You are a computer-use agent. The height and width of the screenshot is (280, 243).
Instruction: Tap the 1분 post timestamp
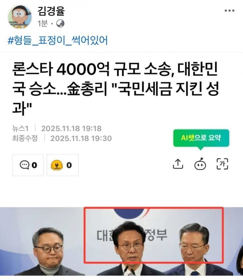point(43,24)
